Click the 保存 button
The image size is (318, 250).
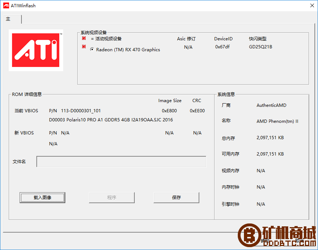click(176, 197)
